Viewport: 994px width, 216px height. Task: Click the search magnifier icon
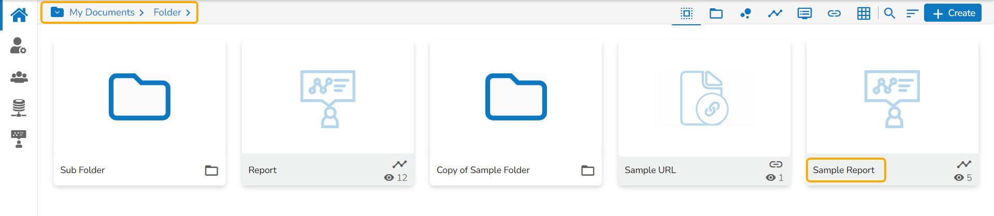[889, 13]
